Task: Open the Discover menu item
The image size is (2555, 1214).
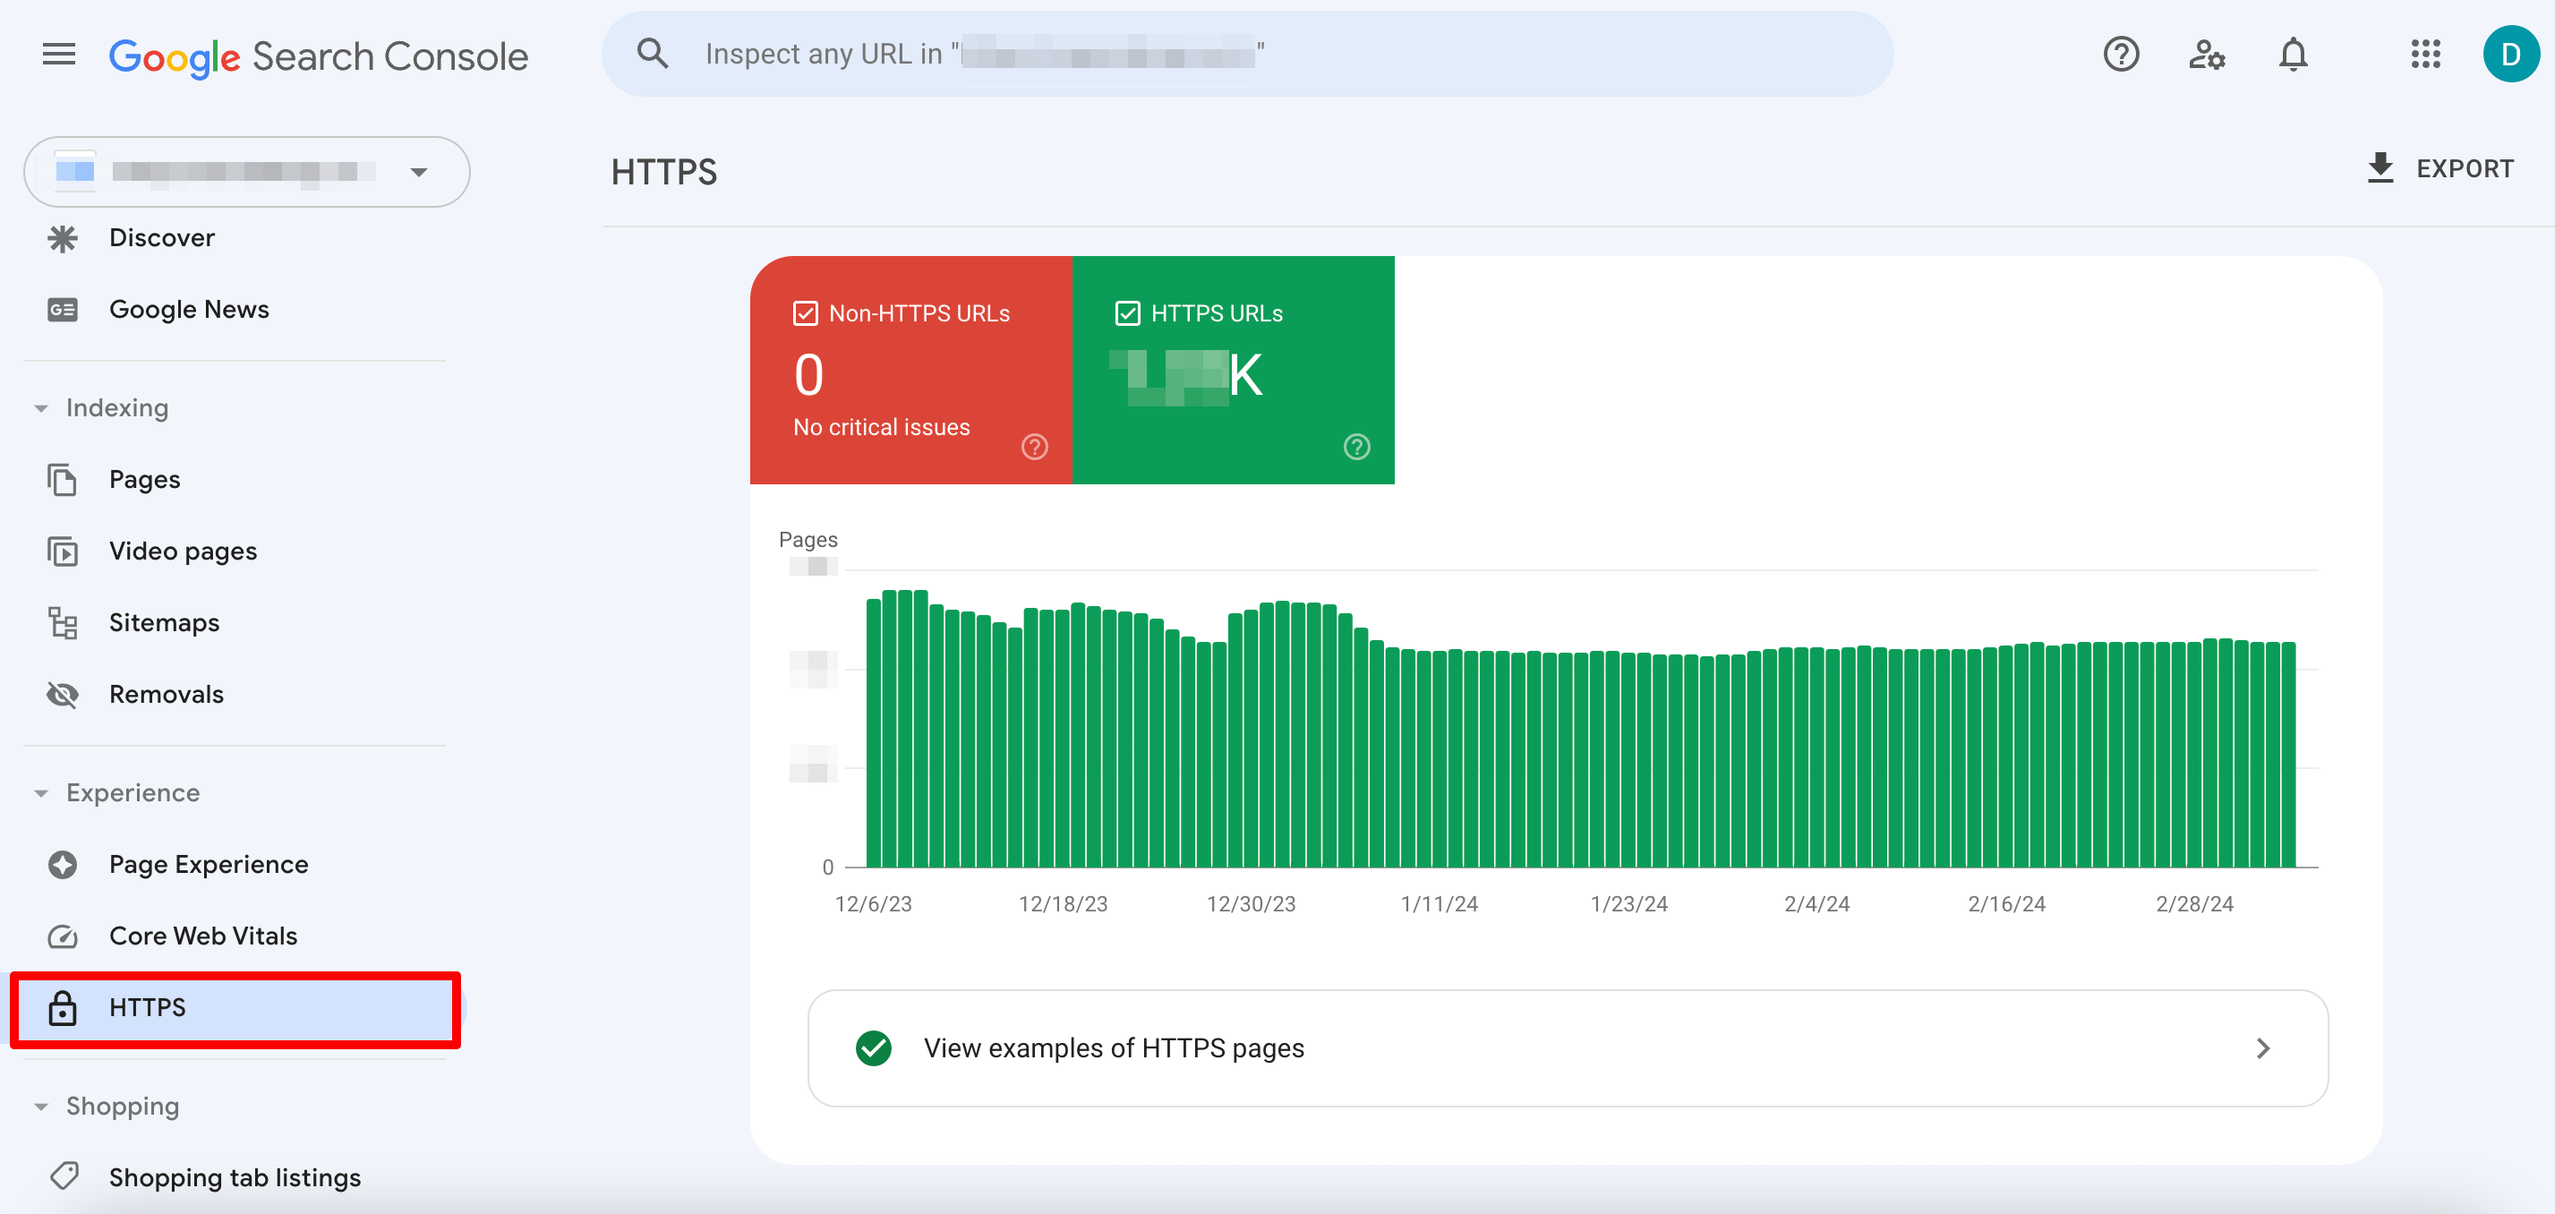Action: 161,236
